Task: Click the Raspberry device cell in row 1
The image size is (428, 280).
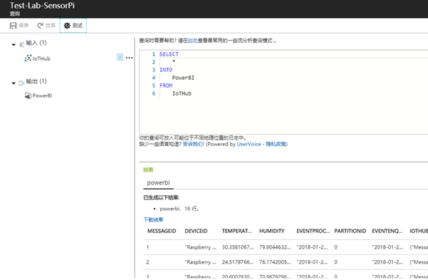Action: coord(200,247)
